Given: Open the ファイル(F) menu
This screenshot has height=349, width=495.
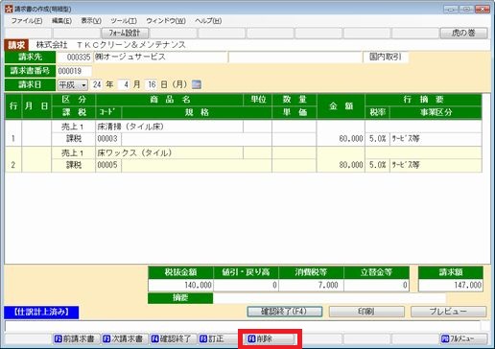Looking at the screenshot, I should click(27, 21).
